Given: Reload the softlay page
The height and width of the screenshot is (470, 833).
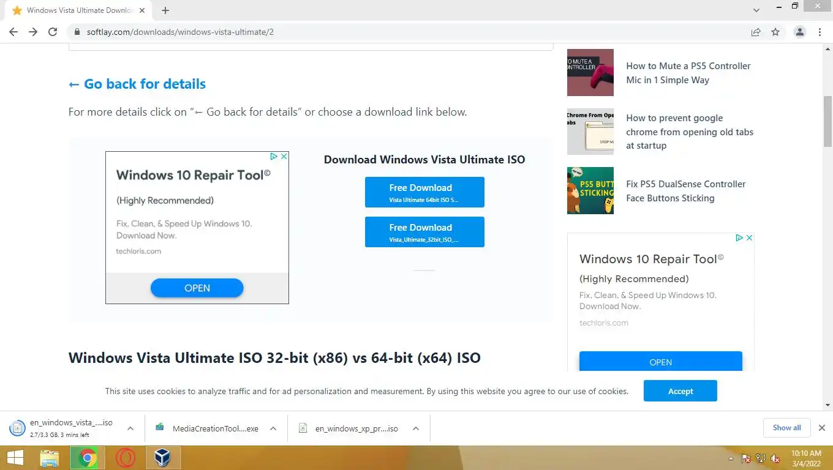Looking at the screenshot, I should [53, 32].
